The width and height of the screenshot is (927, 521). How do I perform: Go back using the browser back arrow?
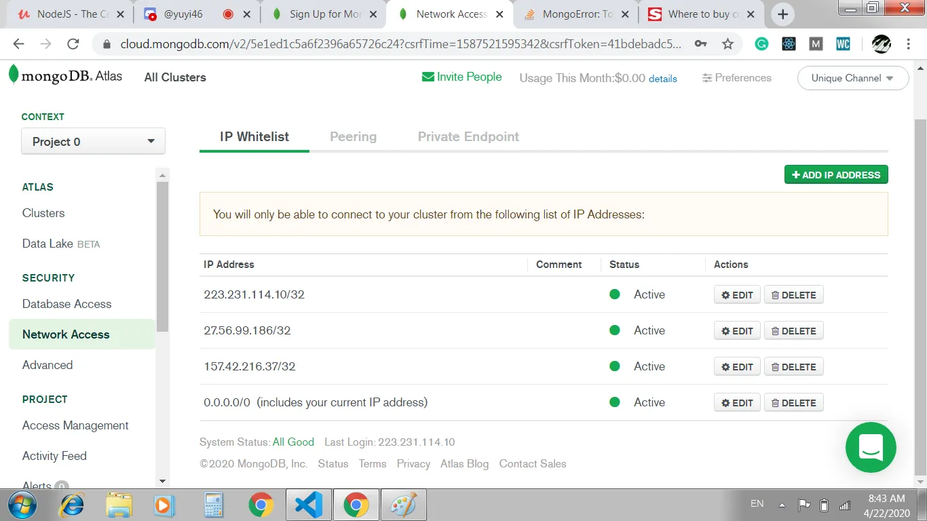point(18,44)
